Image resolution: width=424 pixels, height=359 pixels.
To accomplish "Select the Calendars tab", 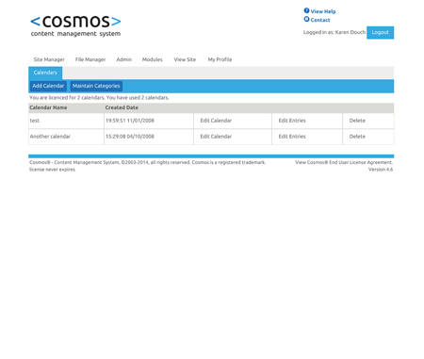I will tap(45, 73).
